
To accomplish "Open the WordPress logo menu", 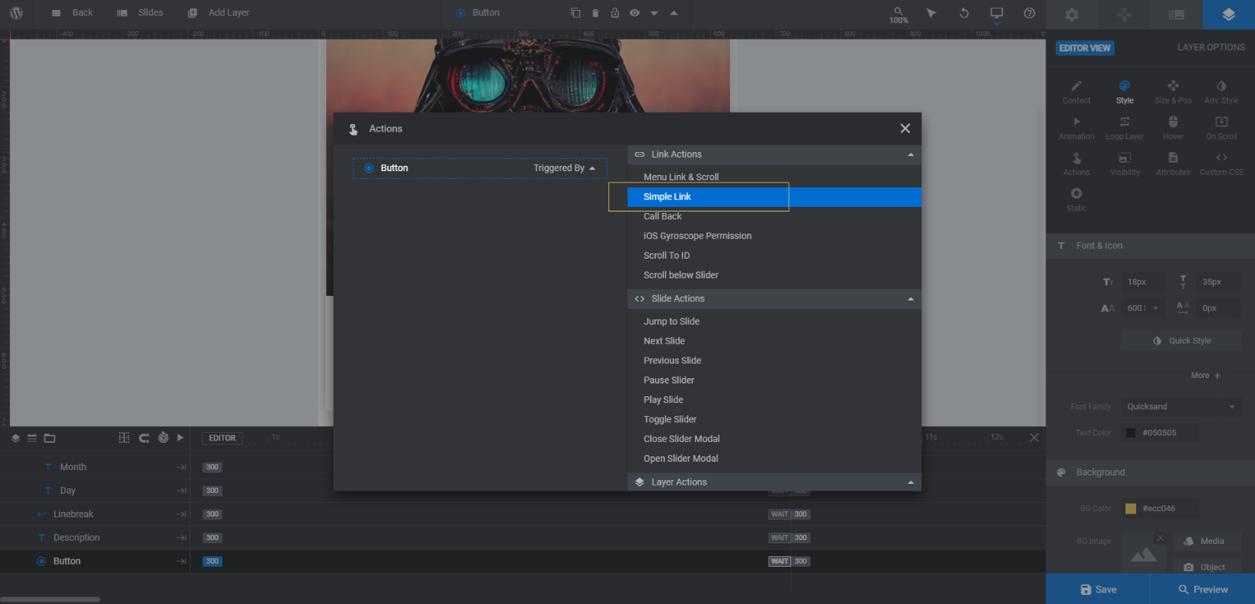I will pos(16,13).
